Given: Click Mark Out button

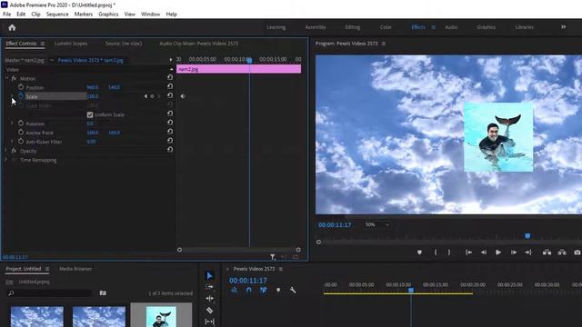Looking at the screenshot, I should [449, 253].
